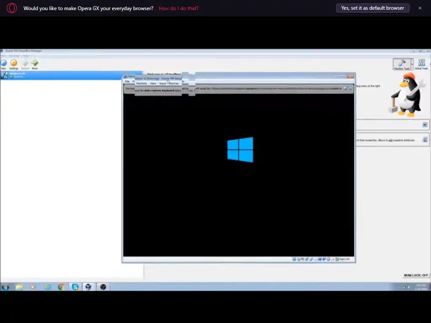Click the Opera GX logo in banner

[11, 8]
